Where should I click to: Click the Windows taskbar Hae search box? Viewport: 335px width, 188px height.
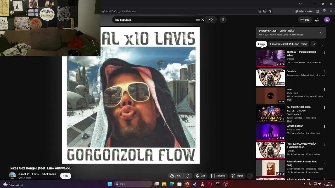coord(133,184)
